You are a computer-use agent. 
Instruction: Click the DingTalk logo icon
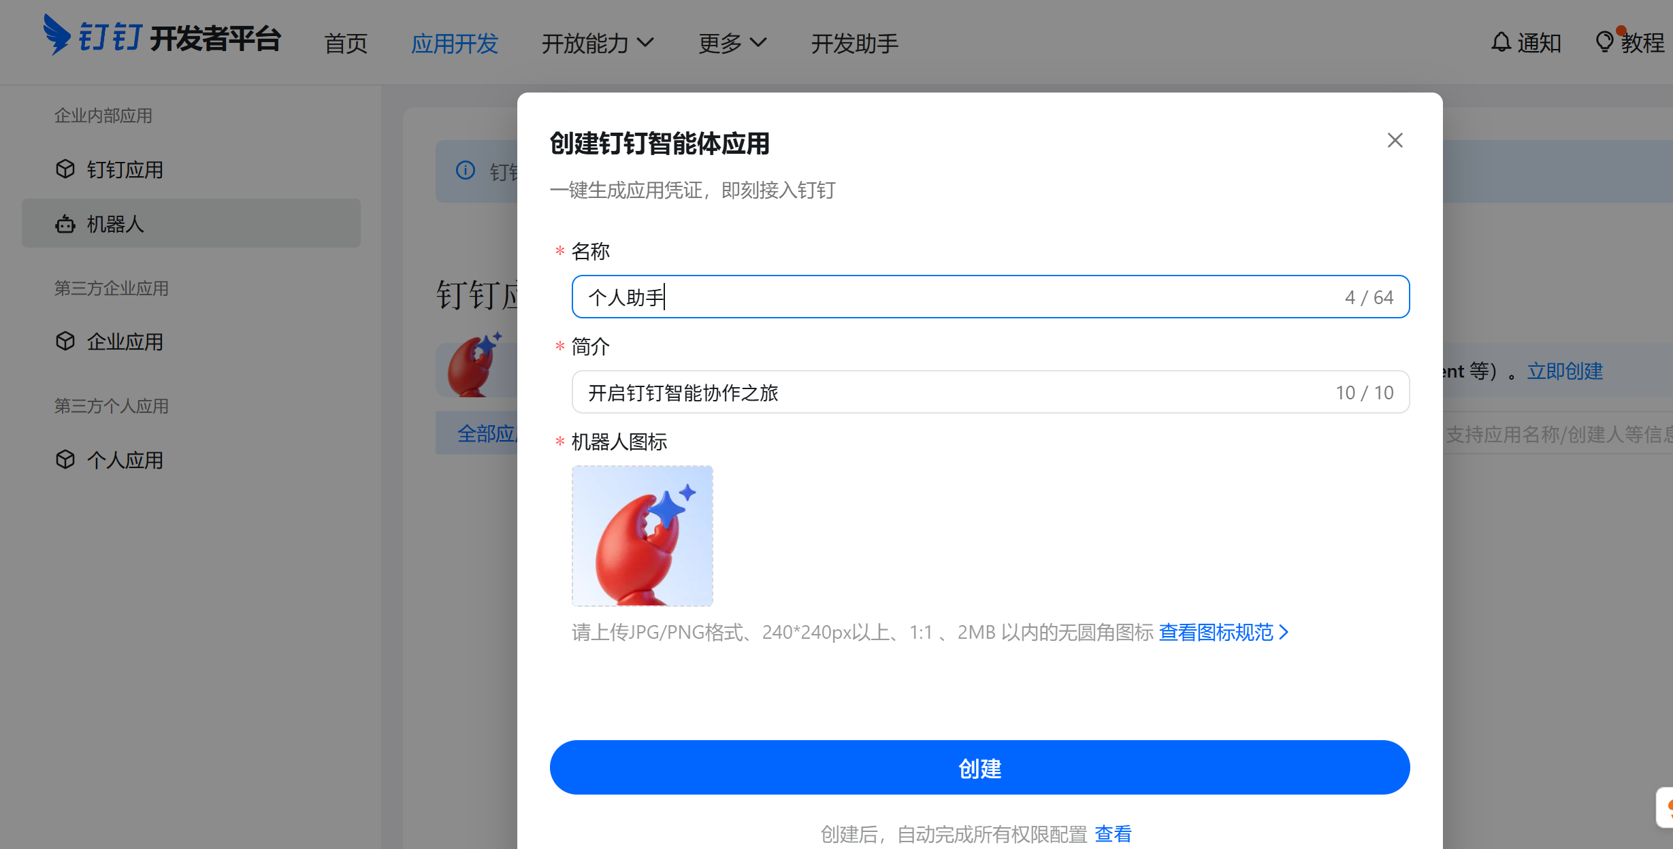pos(56,35)
